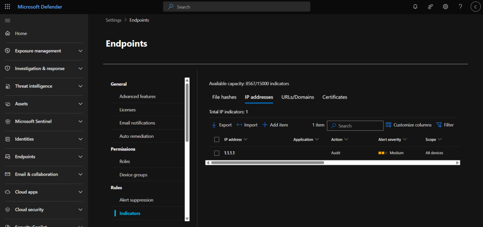Click Microsoft Defender title link
Image resolution: width=483 pixels, height=227 pixels.
click(40, 7)
